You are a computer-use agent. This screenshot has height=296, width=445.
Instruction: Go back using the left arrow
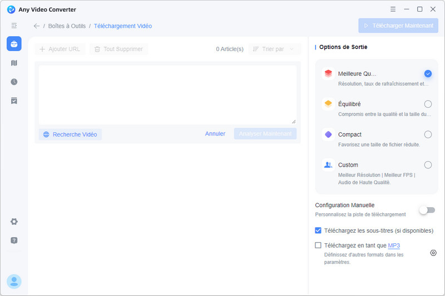tap(37, 26)
